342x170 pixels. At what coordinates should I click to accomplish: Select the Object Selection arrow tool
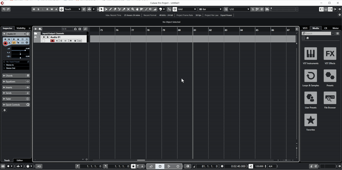click(x=101, y=9)
